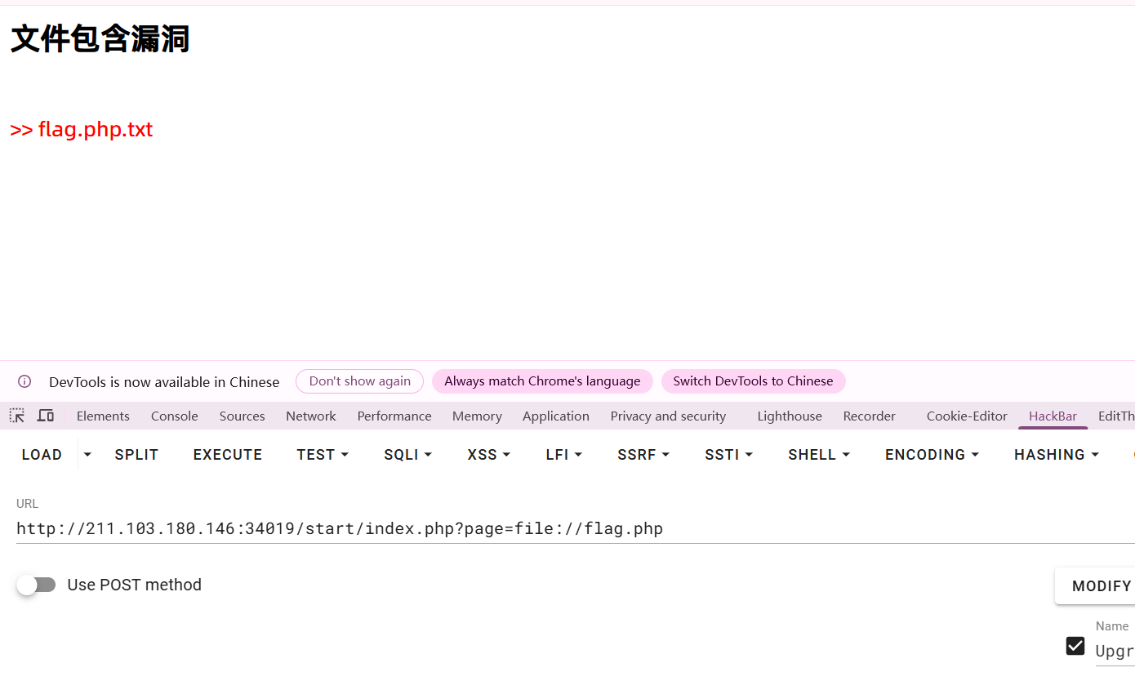Click the Don't show again button
The image size is (1135, 681).
(x=359, y=381)
